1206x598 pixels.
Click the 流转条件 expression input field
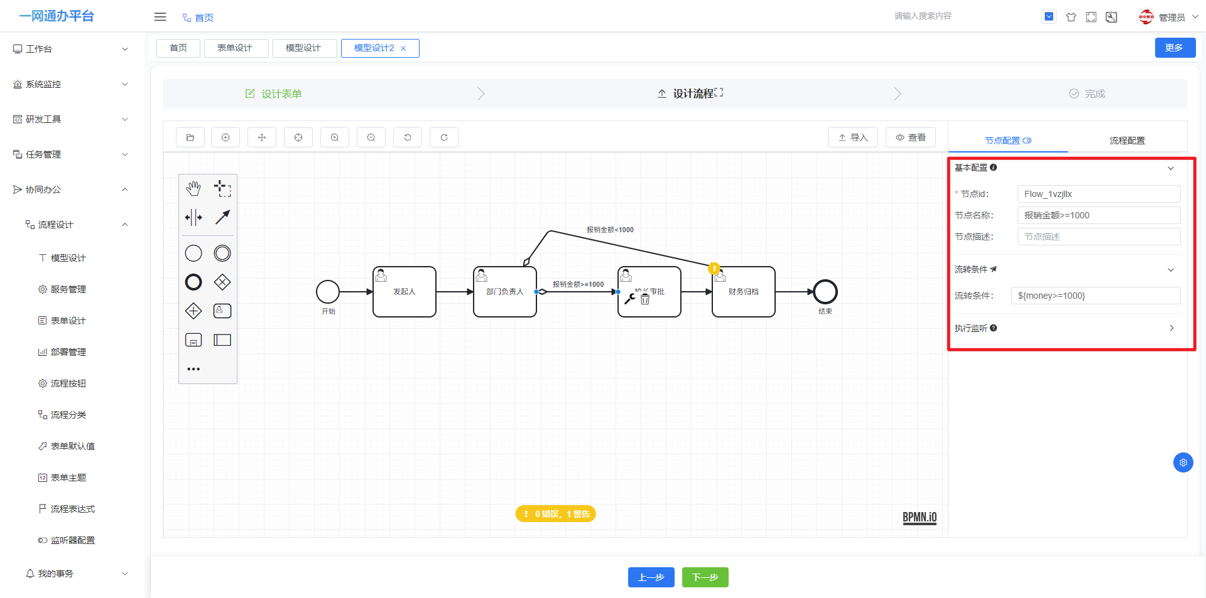tap(1095, 296)
